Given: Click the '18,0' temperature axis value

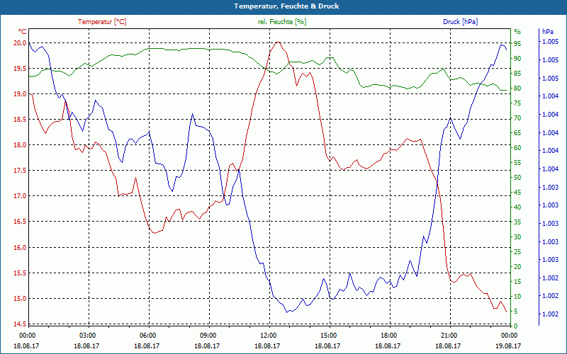Looking at the screenshot, I should (20, 145).
